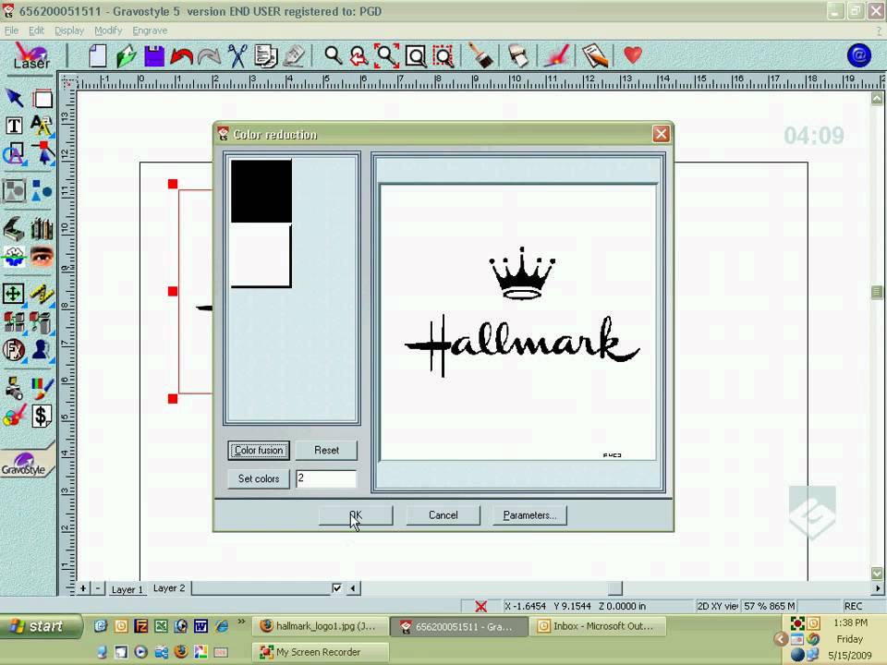Undo with the red arrow icon
This screenshot has height=665, width=887.
click(x=182, y=56)
